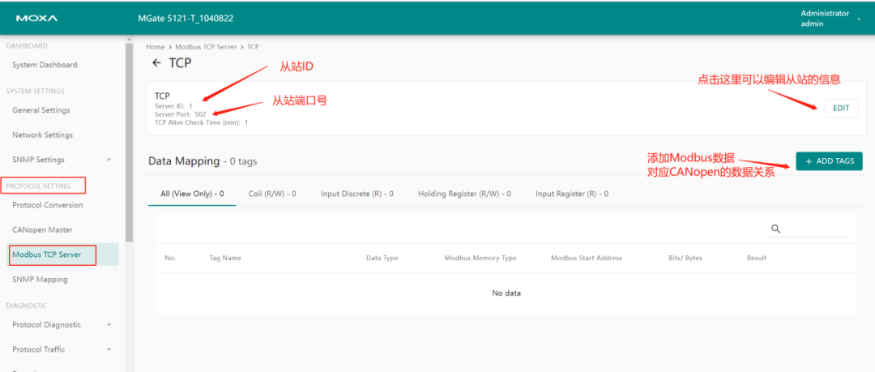
Task: Click MGate 5121-T_1040822 device name
Action: pos(186,19)
